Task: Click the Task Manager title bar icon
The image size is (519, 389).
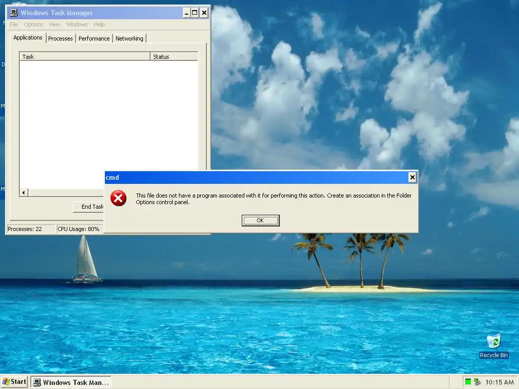Action: pos(13,13)
